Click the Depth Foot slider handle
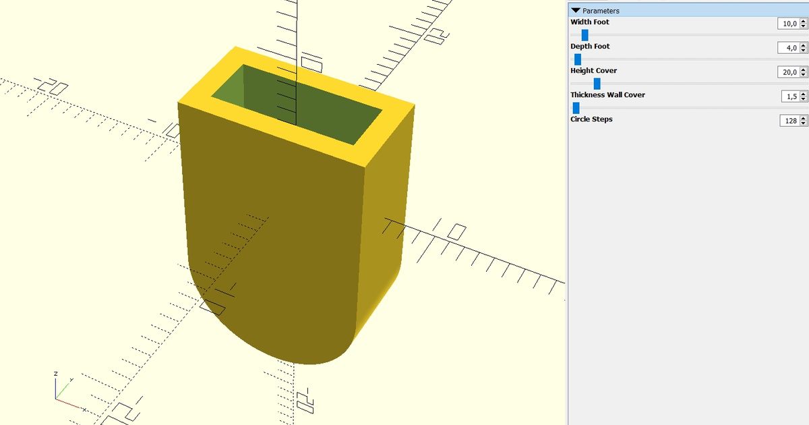 click(578, 59)
